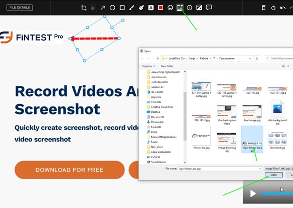Click the Open button in dialog
The width and height of the screenshot is (293, 208).
[273, 174]
